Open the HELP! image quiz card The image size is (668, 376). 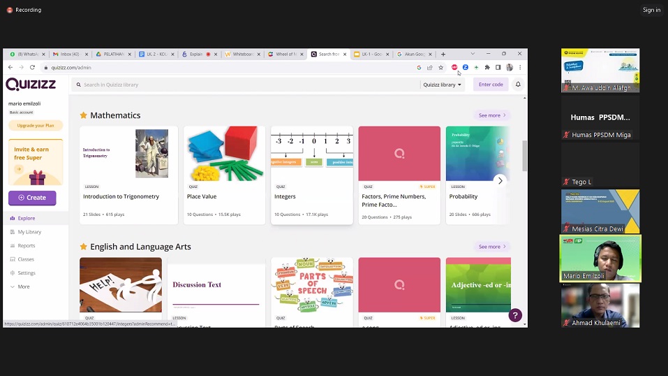(x=121, y=292)
